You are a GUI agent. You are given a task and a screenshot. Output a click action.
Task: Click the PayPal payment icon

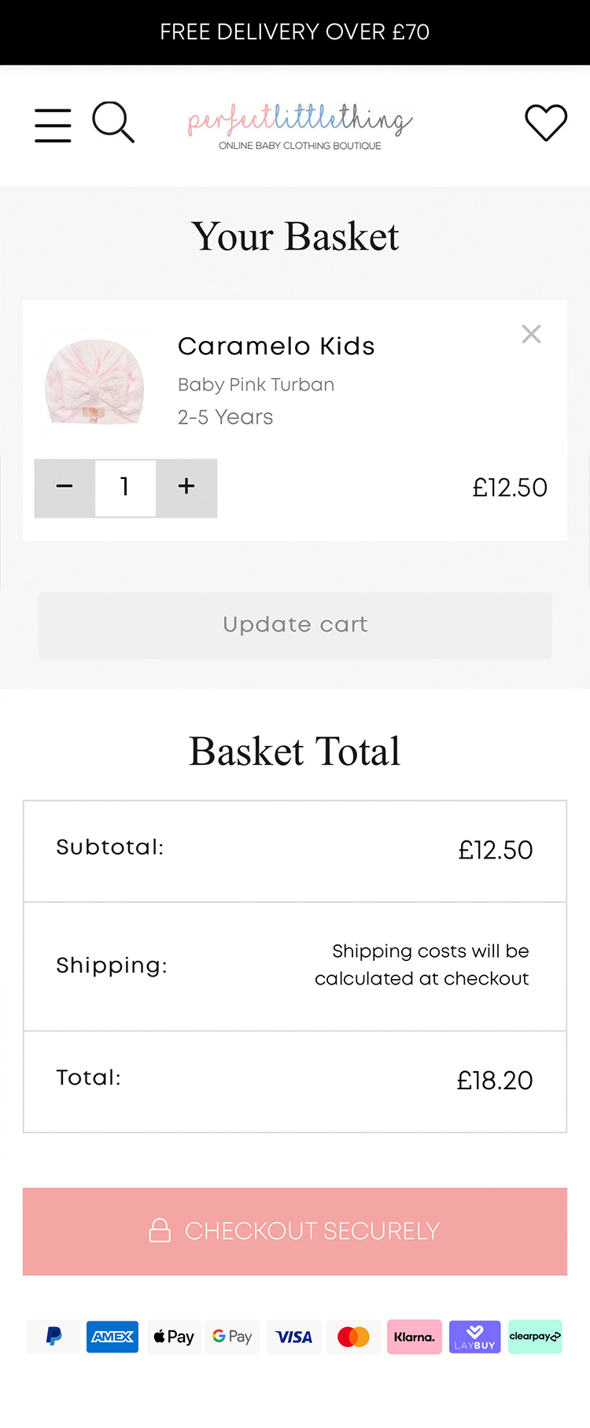[x=53, y=1337]
